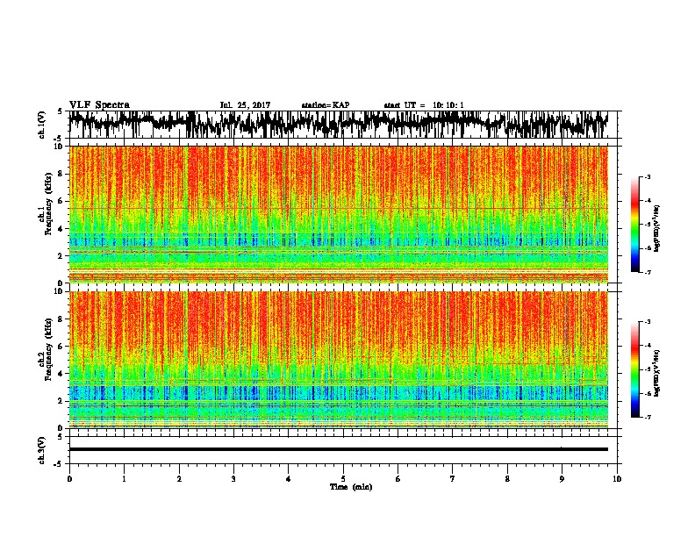The height and width of the screenshot is (537, 695).
Task: Click the time axis tick label "10"
Action: (x=617, y=479)
